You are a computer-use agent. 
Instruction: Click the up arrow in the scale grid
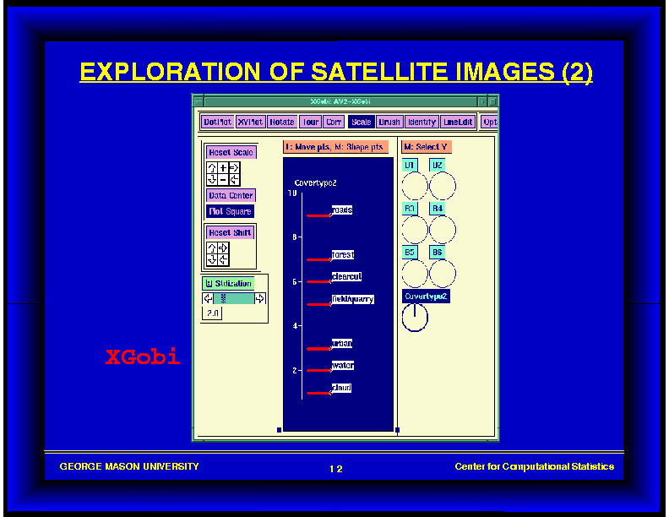click(212, 168)
